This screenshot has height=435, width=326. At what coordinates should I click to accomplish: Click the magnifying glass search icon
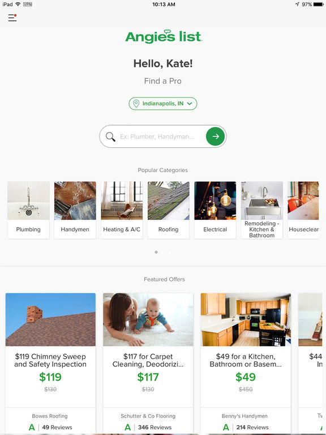point(110,137)
